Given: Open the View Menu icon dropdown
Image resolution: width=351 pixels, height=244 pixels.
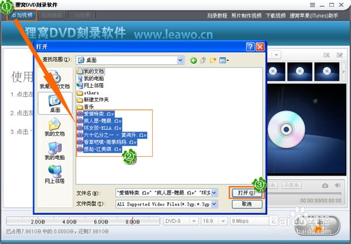Looking at the screenshot, I should click(224, 60).
